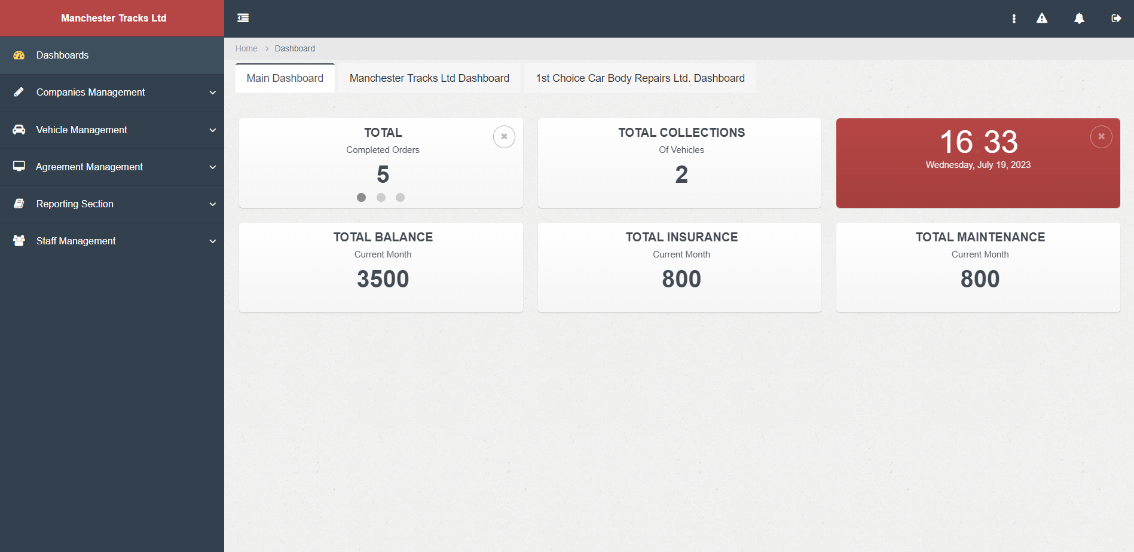The width and height of the screenshot is (1134, 552).
Task: Expand Agreement Management chevron
Action: point(213,167)
